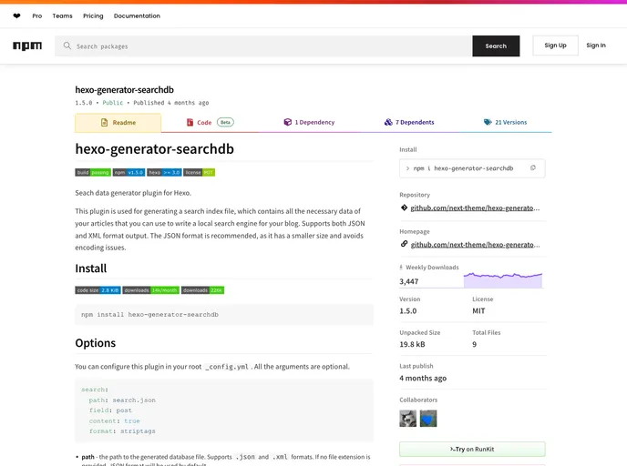Screen dimensions: 627x466
Task: Click the magnifier icon in search bar
Action: 67,46
